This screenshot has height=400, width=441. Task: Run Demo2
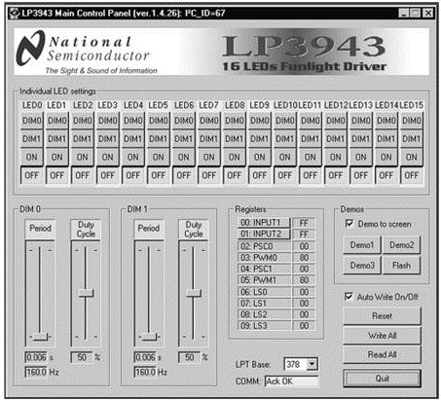pyautogui.click(x=402, y=245)
